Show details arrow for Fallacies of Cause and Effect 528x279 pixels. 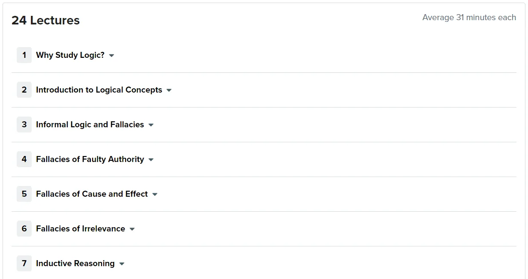[155, 195]
